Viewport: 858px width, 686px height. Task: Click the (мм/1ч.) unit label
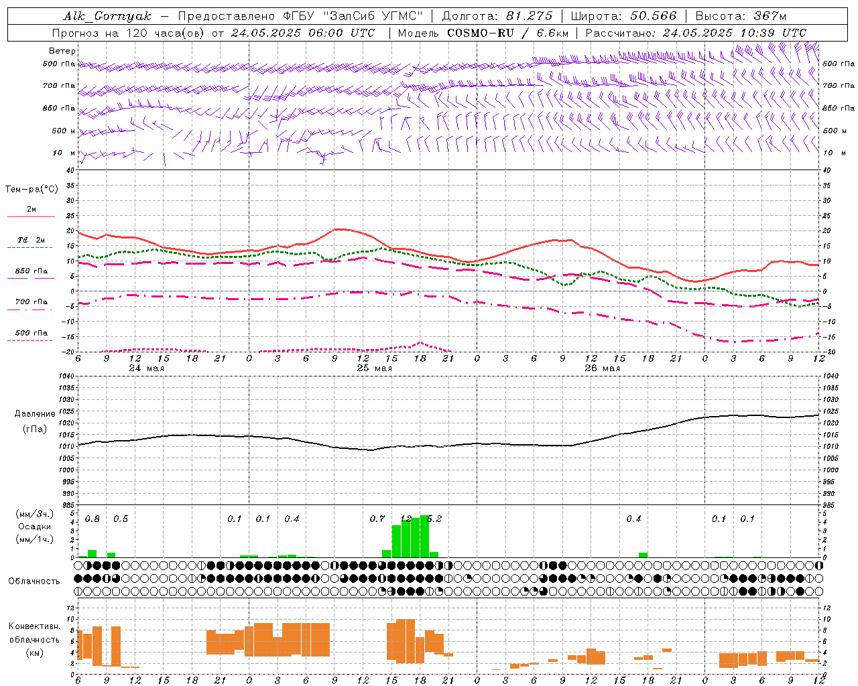point(34,539)
